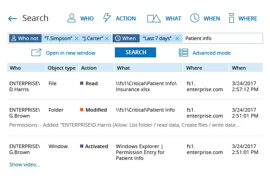Click the SEARCH button
This screenshot has height=180, width=270.
(x=135, y=52)
